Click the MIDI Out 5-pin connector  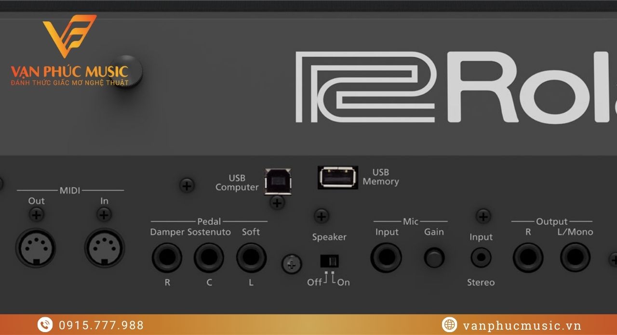coord(36,248)
